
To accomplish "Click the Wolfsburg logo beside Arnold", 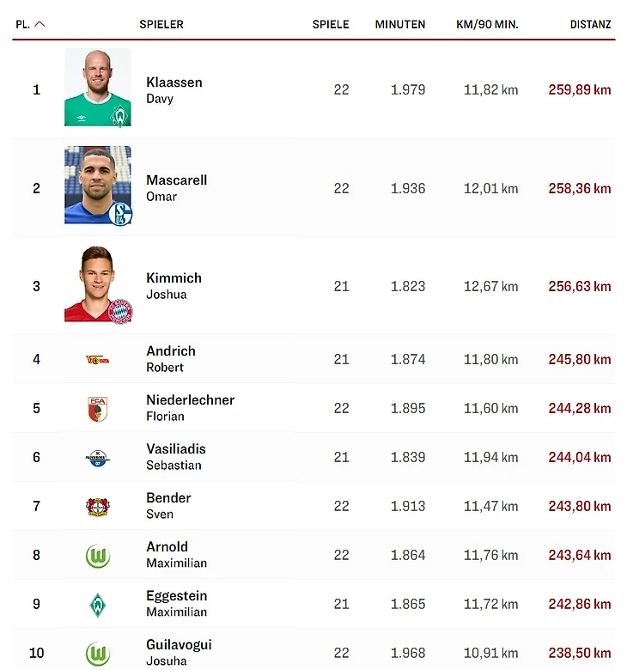I will coord(98,556).
